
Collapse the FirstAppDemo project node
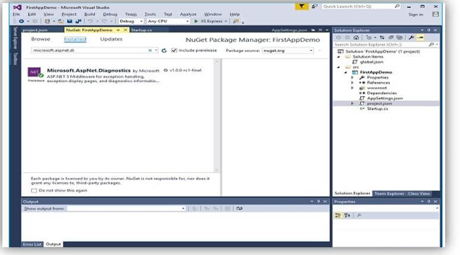[345, 72]
